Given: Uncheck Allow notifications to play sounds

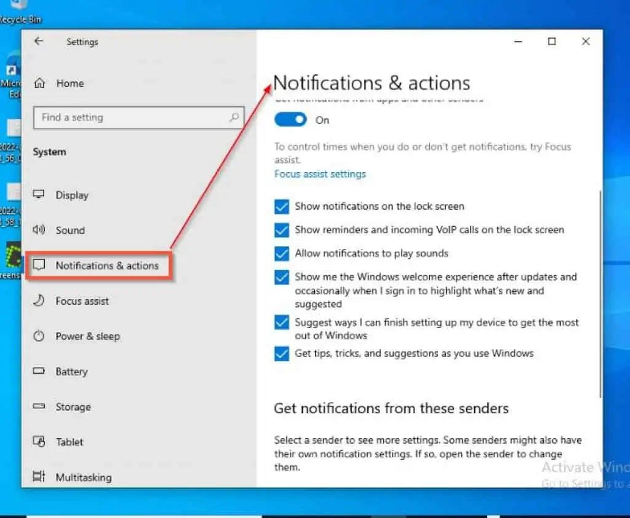Looking at the screenshot, I should click(282, 253).
